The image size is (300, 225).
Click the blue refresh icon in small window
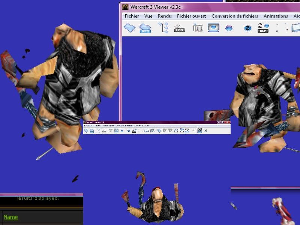129,131
